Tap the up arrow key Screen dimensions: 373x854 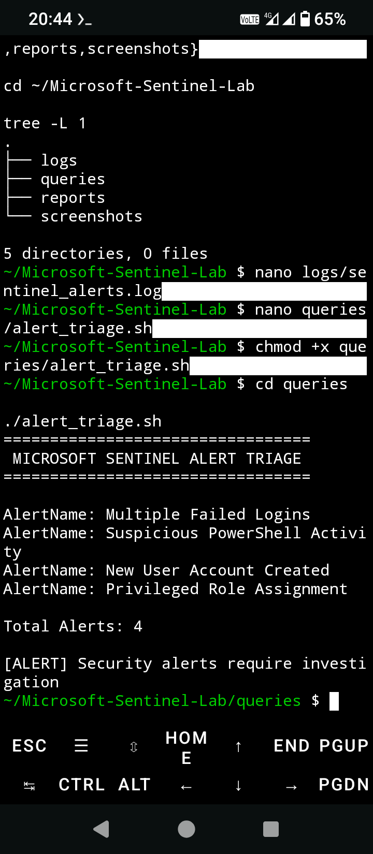[x=238, y=746]
